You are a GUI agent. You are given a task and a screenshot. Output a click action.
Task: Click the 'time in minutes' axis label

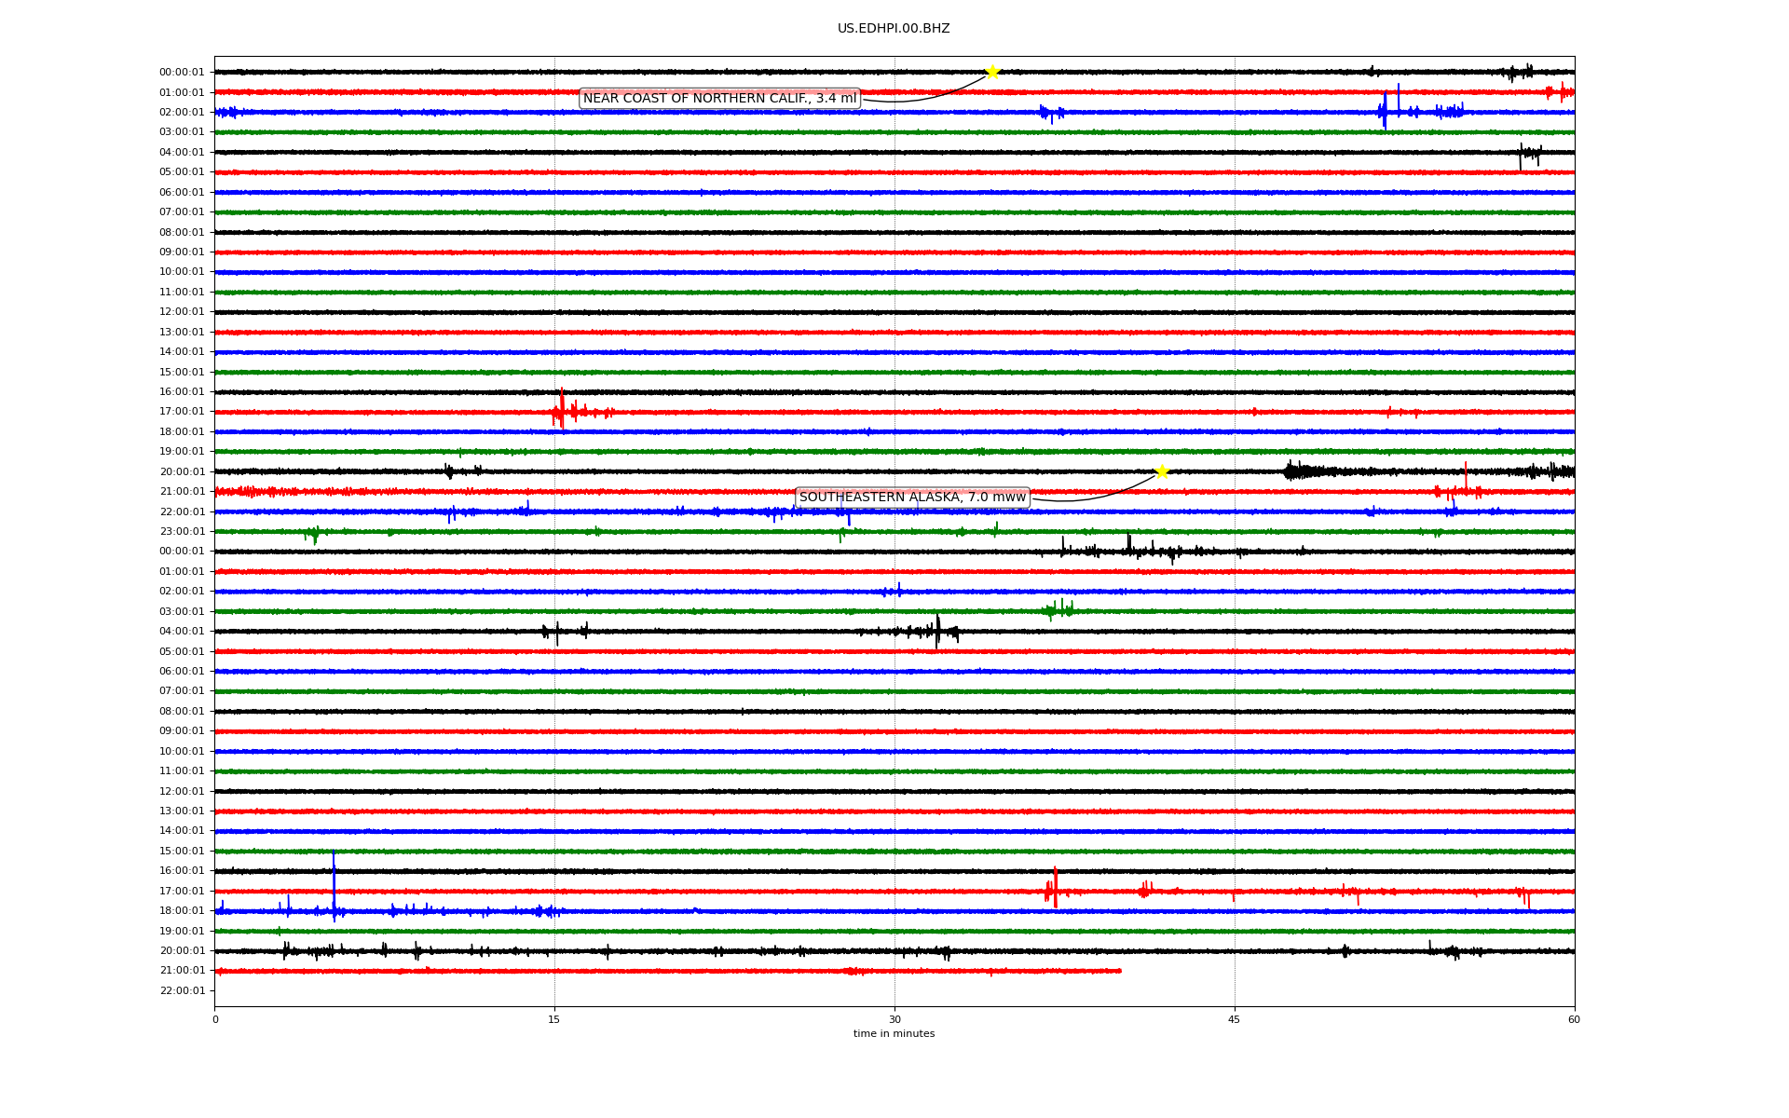click(x=894, y=1034)
